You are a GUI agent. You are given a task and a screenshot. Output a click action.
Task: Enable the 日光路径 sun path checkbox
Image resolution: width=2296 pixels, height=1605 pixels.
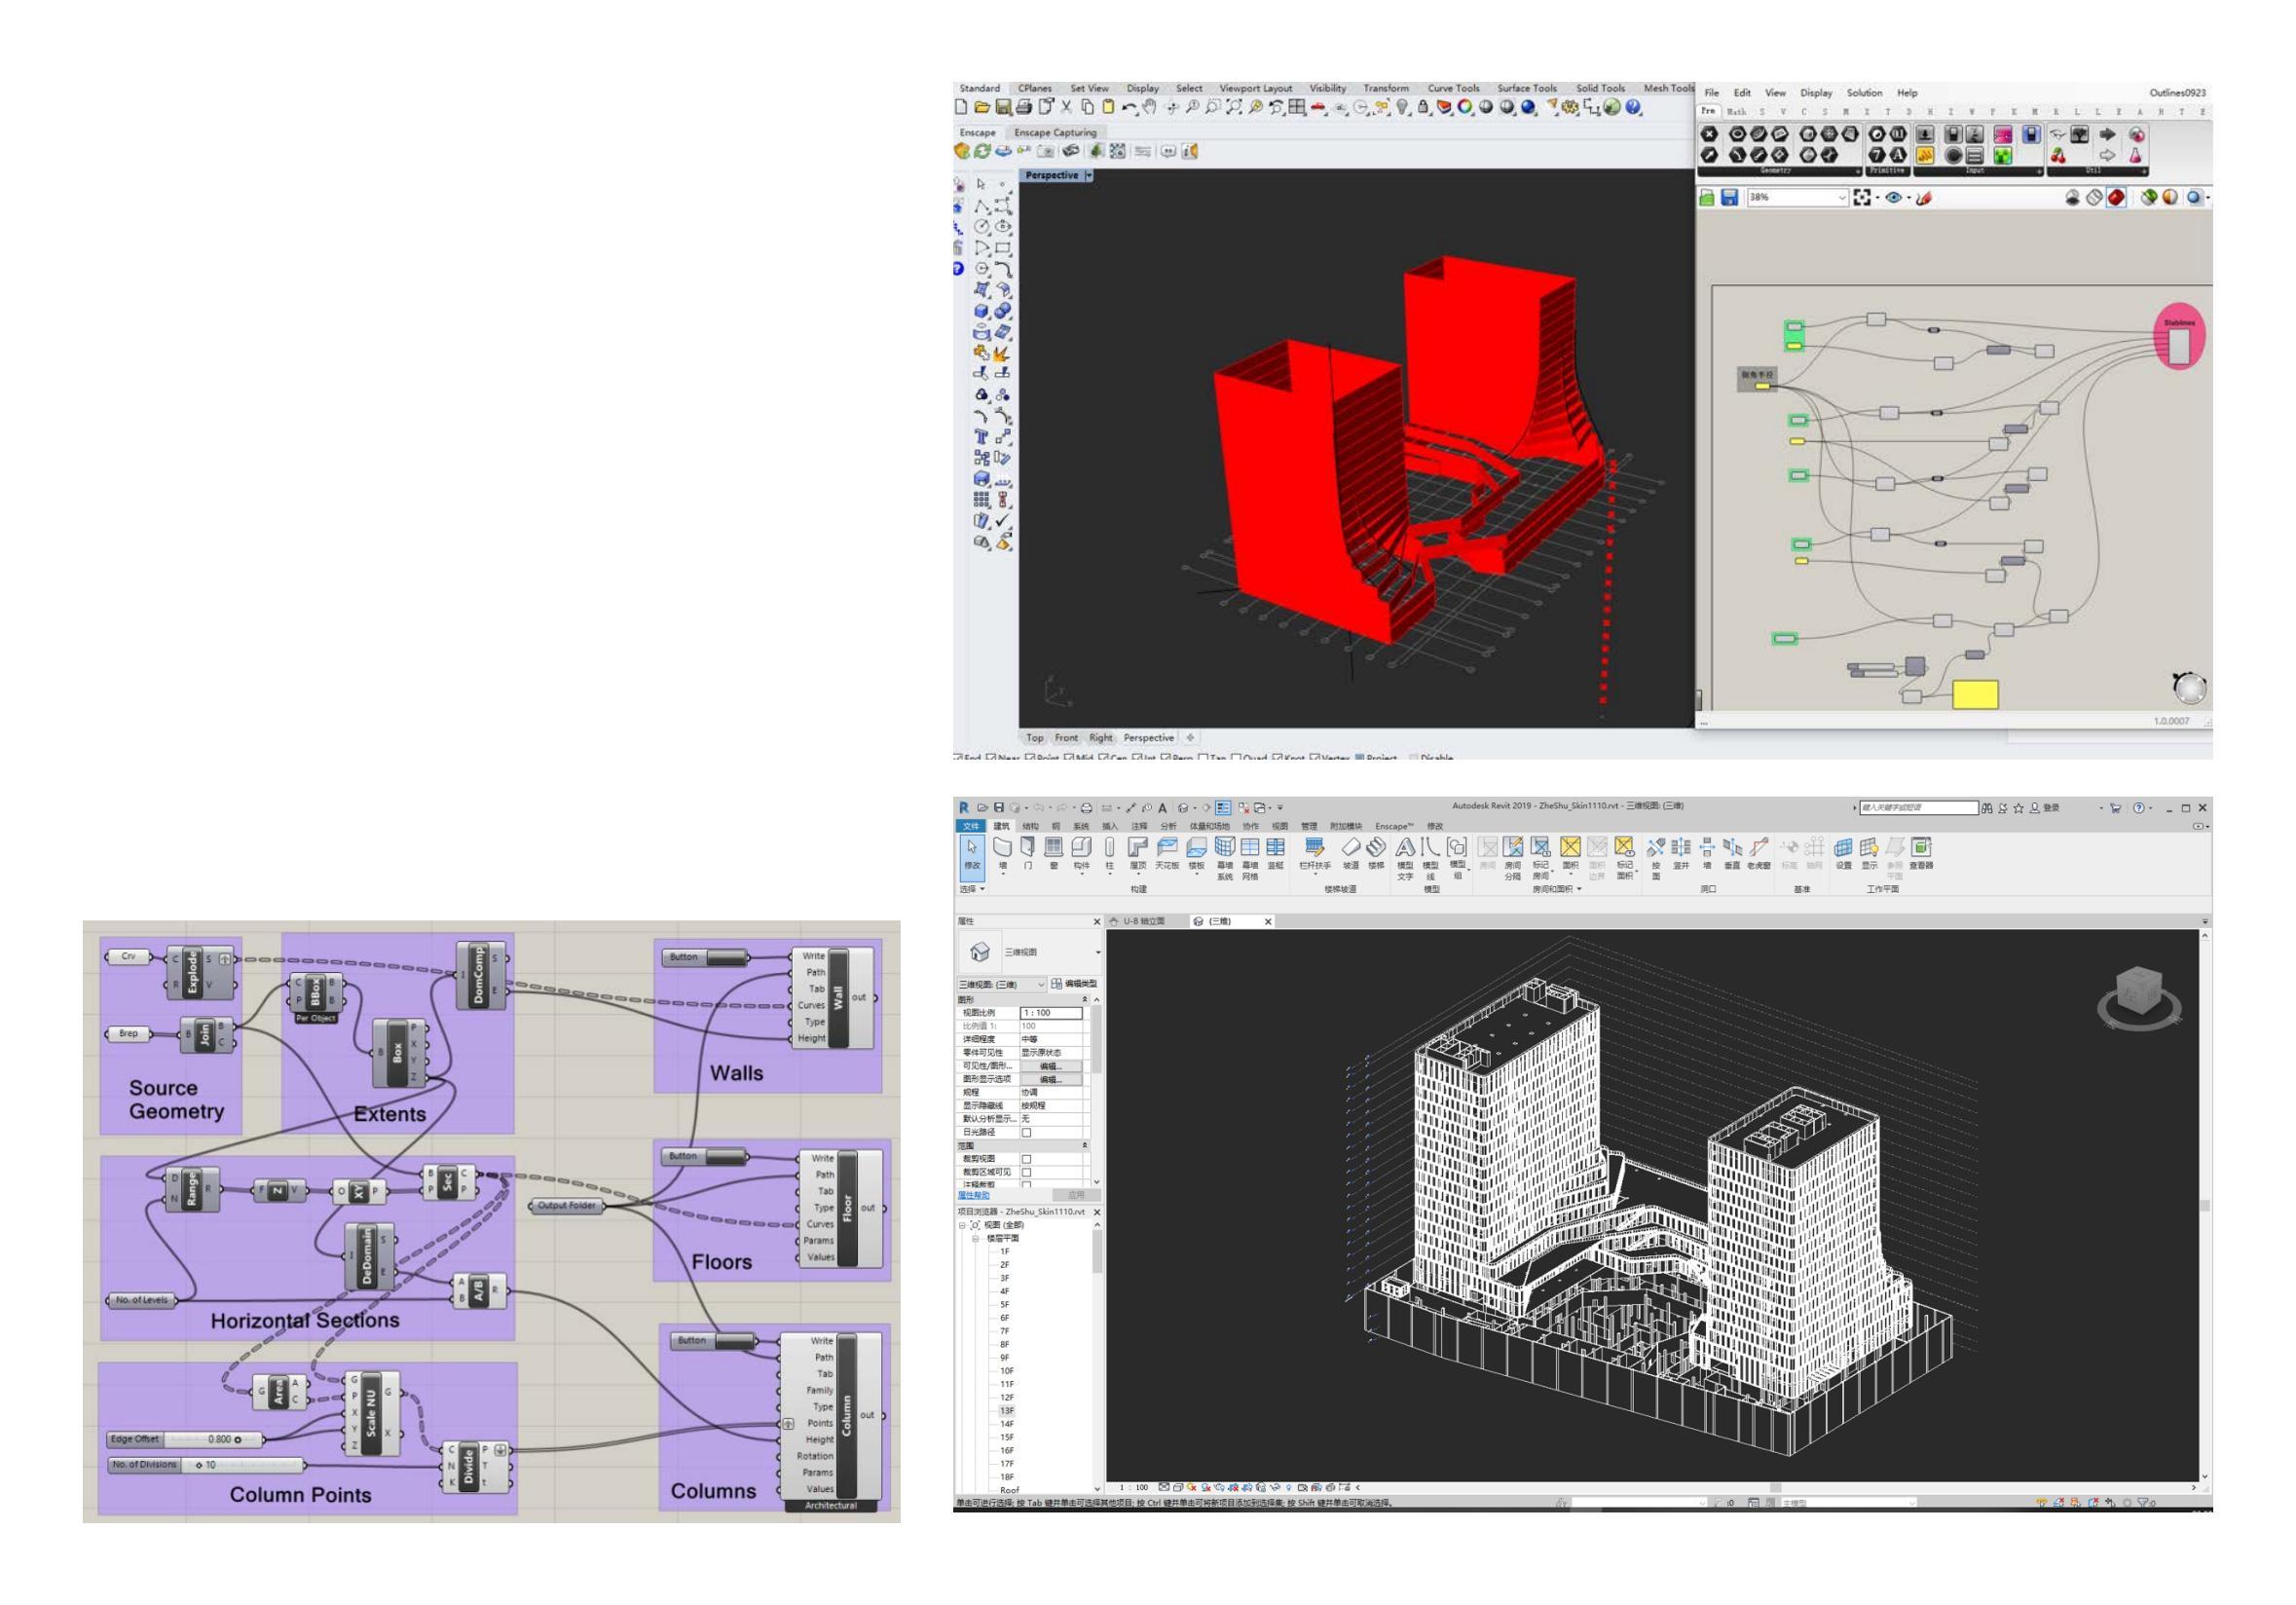(x=1026, y=1133)
